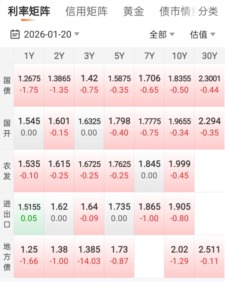Open the 分类 category button

[208, 12]
